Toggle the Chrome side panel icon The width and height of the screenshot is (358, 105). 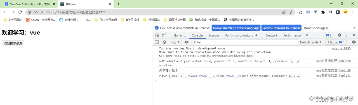tap(338, 12)
